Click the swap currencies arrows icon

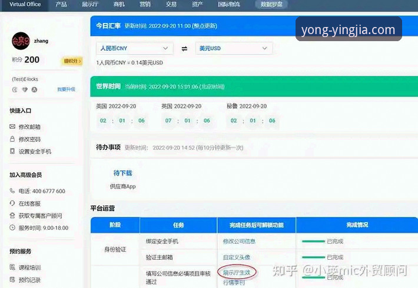pos(184,49)
